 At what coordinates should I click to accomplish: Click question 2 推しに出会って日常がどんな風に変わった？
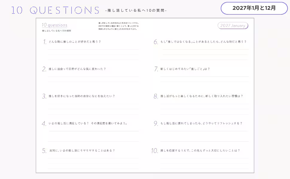coord(77,69)
